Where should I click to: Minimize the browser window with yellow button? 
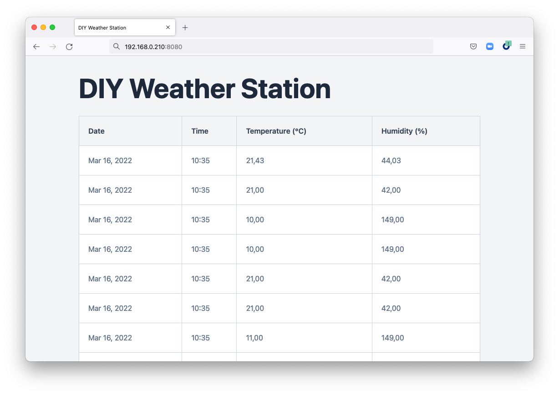pyautogui.click(x=43, y=27)
